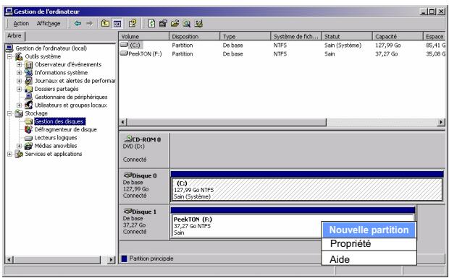The image size is (449, 278).
Task: Open the Action menu
Action: [x=21, y=23]
